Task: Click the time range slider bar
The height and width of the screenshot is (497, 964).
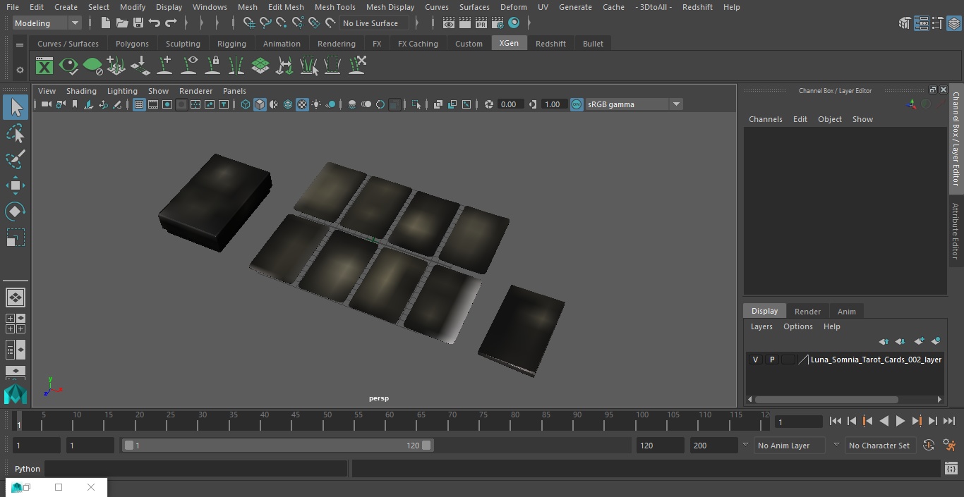Action: pos(278,446)
